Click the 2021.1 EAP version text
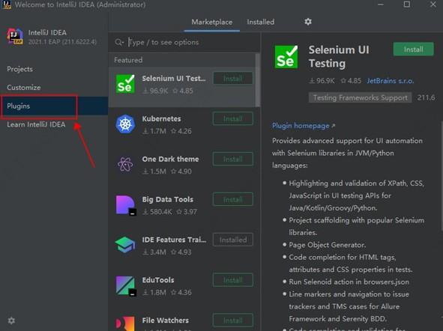Viewport: 443px width, 331px height. point(62,42)
